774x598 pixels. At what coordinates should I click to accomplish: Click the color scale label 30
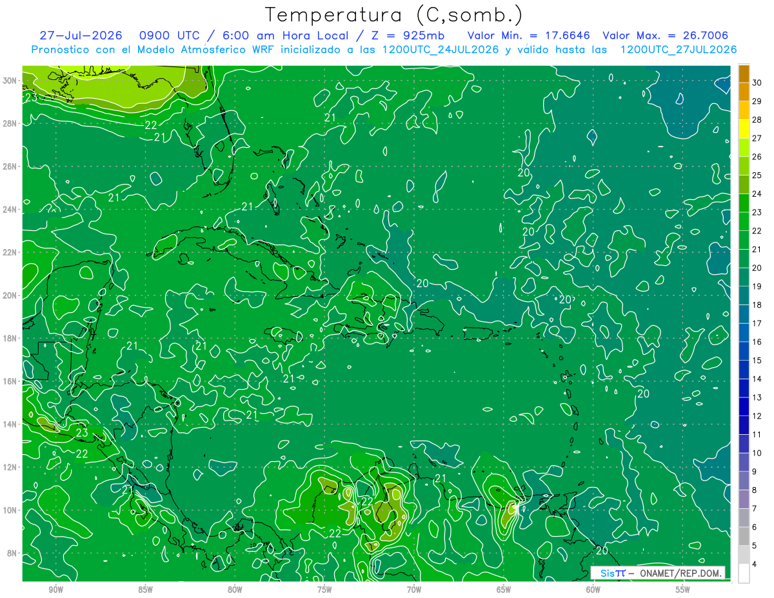[757, 83]
